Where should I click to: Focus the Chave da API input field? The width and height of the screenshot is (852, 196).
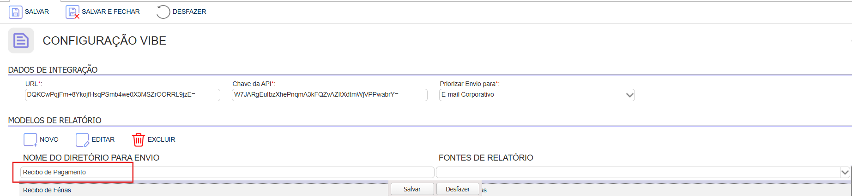pyautogui.click(x=330, y=95)
